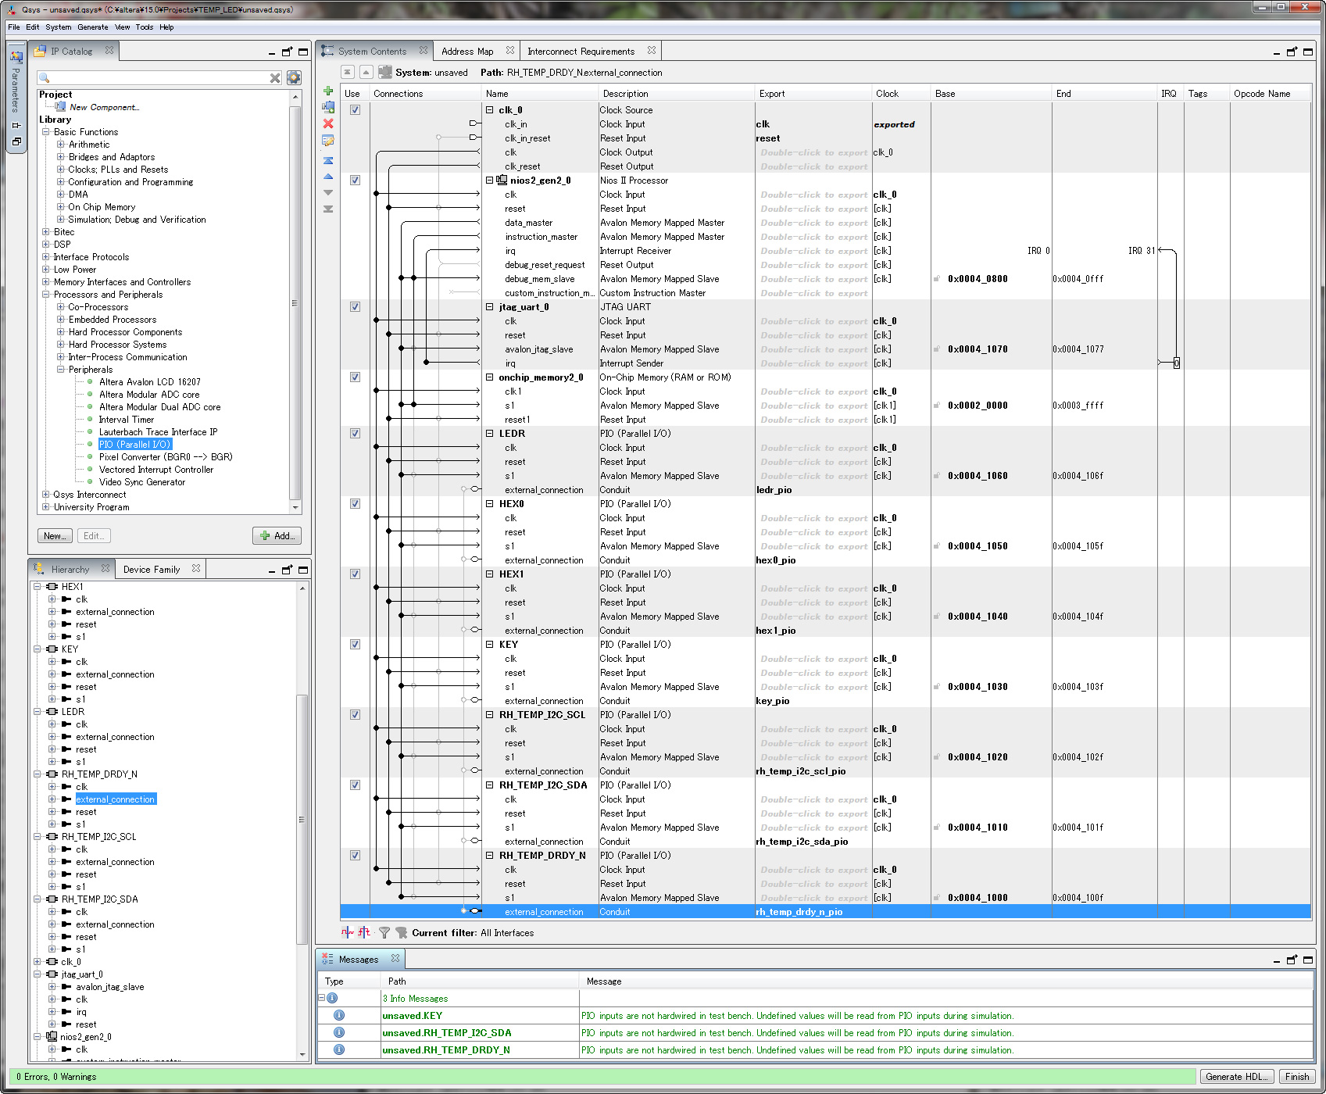Toggle the Use checkbox for HEX0
The height and width of the screenshot is (1094, 1326).
(355, 503)
